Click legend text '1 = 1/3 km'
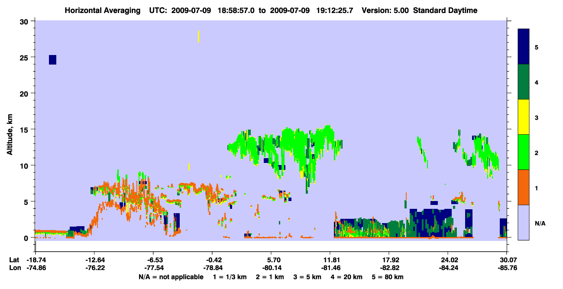 (x=230, y=277)
